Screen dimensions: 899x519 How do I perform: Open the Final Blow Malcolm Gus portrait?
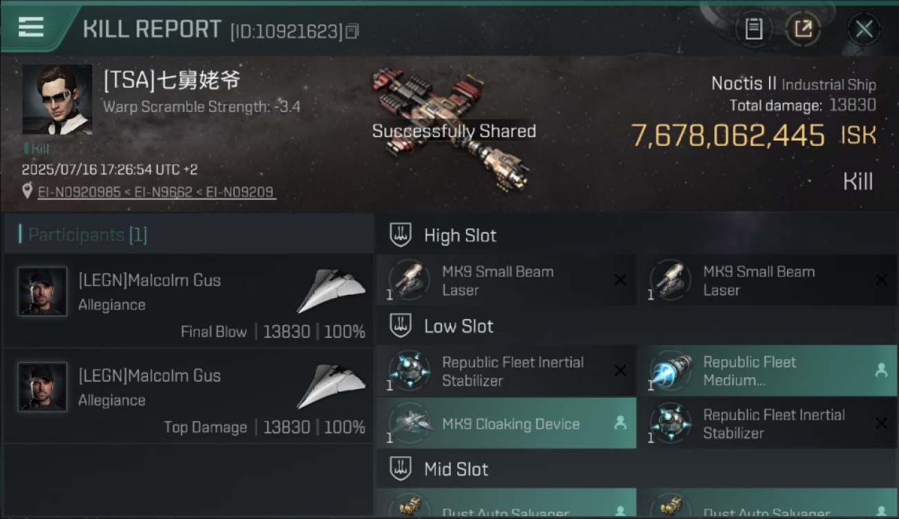coord(43,291)
